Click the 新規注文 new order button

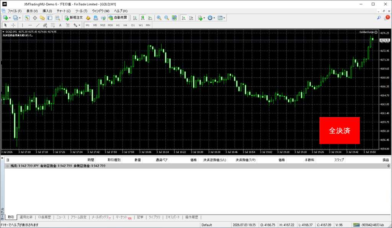74,18
